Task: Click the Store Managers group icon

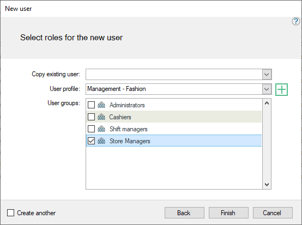Action: click(101, 141)
